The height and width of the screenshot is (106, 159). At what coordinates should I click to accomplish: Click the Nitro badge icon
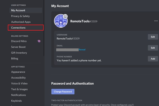[39, 41]
